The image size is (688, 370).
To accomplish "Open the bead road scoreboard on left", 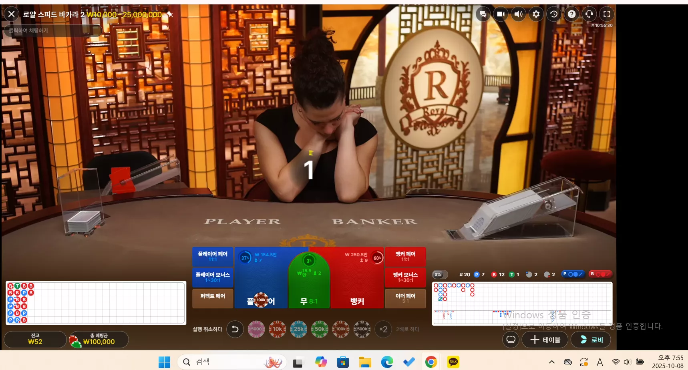I will pyautogui.click(x=96, y=303).
